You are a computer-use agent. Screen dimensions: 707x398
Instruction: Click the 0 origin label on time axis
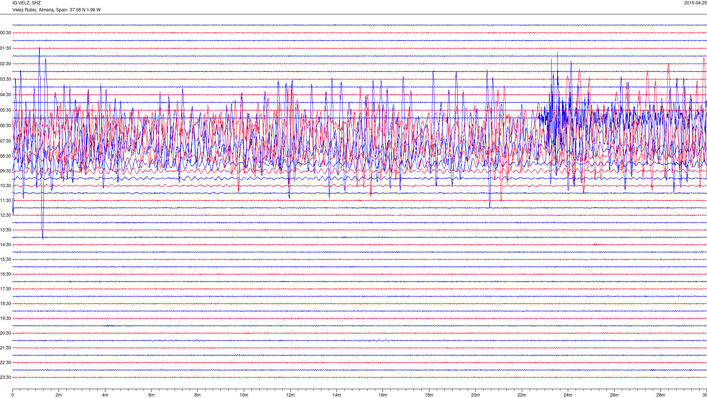pyautogui.click(x=13, y=395)
